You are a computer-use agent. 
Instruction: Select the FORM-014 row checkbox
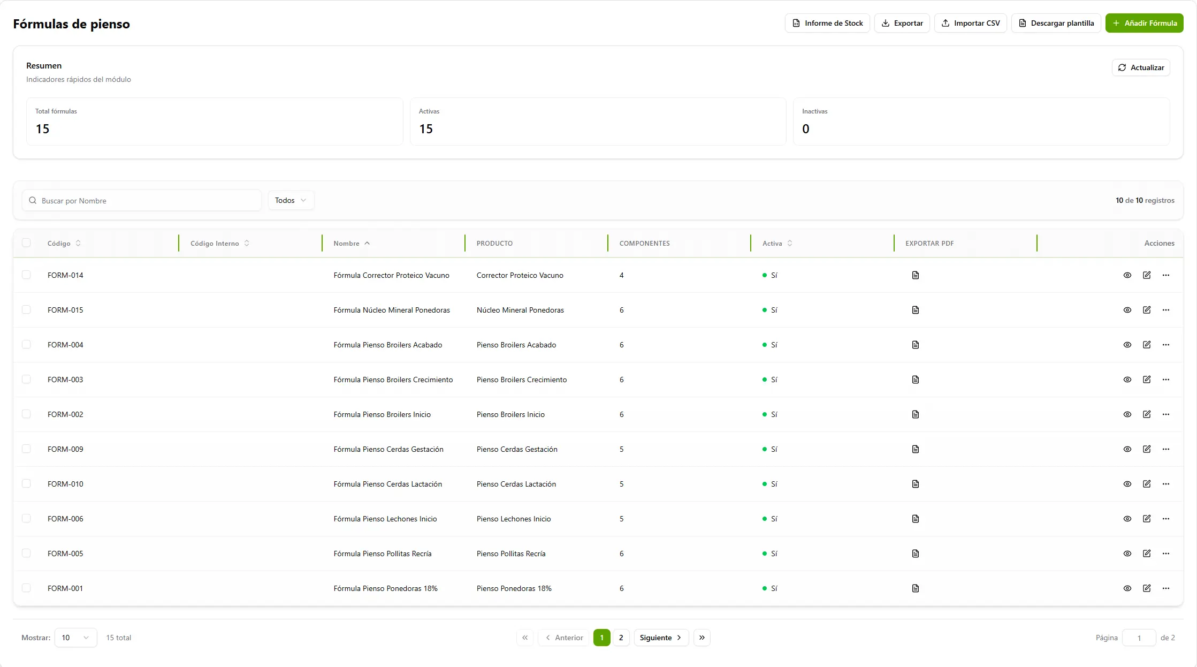[x=26, y=275]
